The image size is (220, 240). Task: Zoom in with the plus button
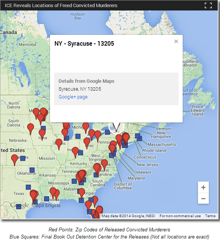pyautogui.click(x=203, y=187)
